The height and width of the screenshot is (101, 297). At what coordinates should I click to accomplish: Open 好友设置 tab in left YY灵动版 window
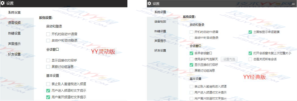coord(14,54)
